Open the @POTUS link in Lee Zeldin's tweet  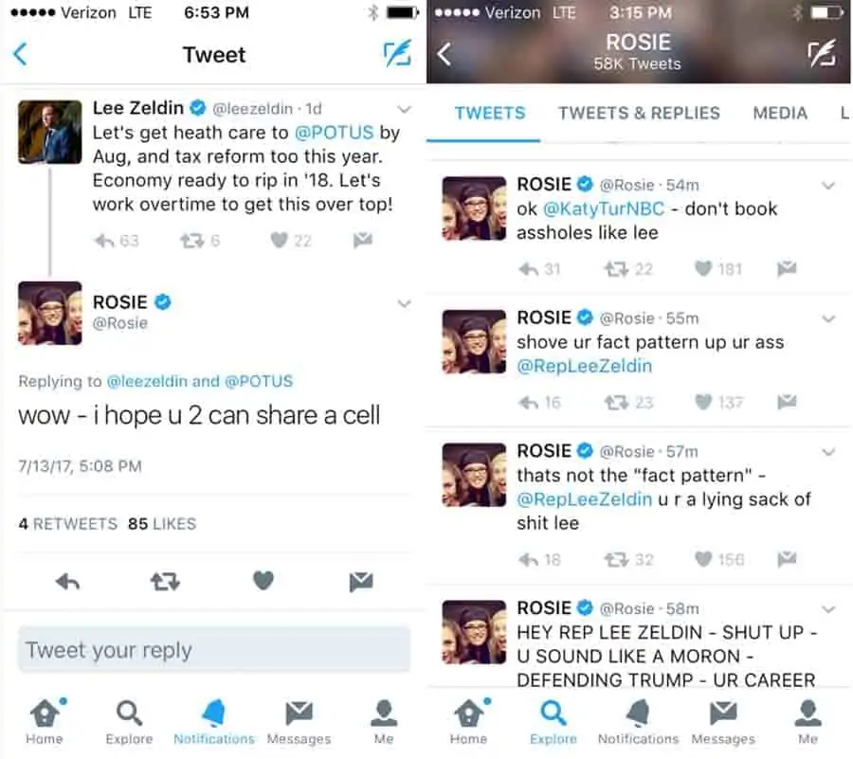(x=334, y=132)
